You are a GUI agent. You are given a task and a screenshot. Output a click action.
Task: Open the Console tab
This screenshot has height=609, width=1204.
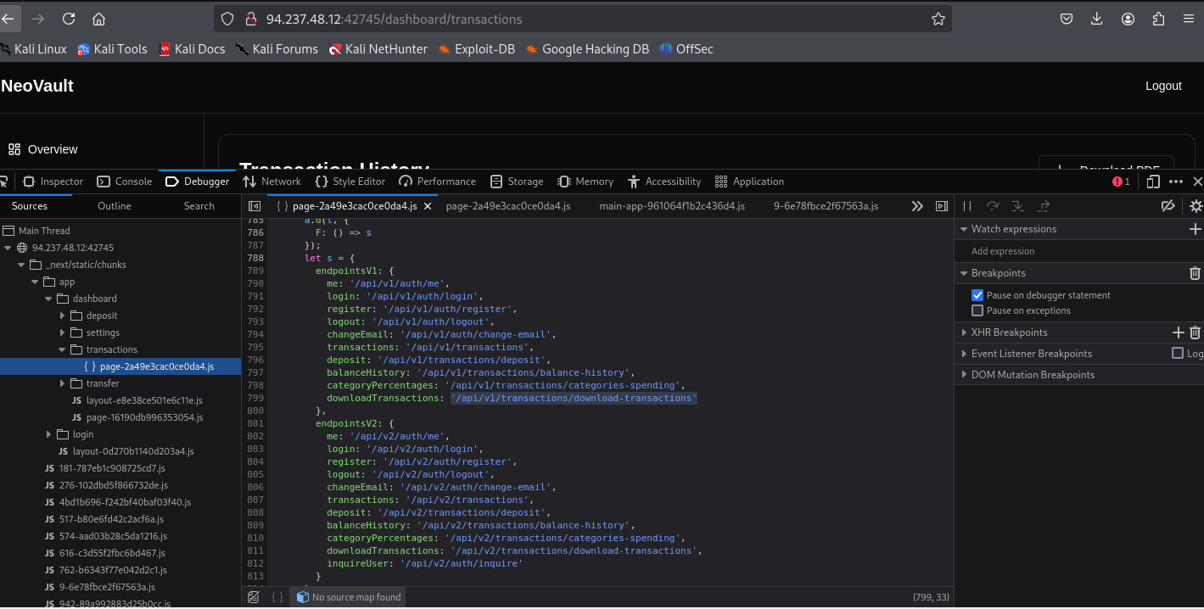tap(125, 182)
